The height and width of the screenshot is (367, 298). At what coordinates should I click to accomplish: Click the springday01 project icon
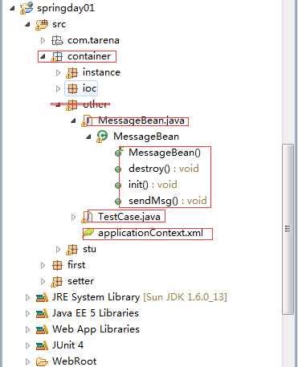point(27,8)
